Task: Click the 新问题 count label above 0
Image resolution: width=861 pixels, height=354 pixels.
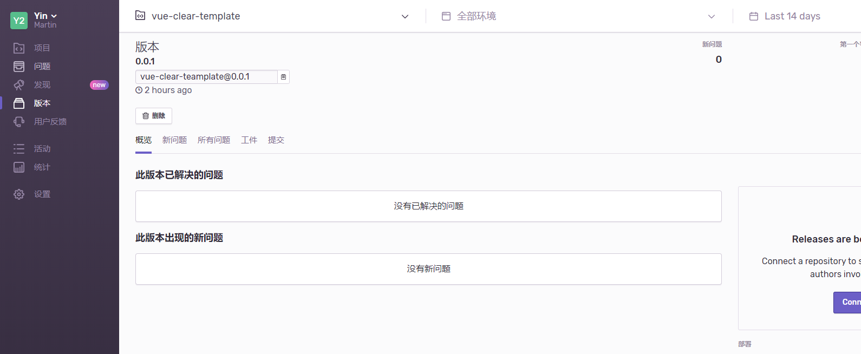Action: pyautogui.click(x=712, y=44)
